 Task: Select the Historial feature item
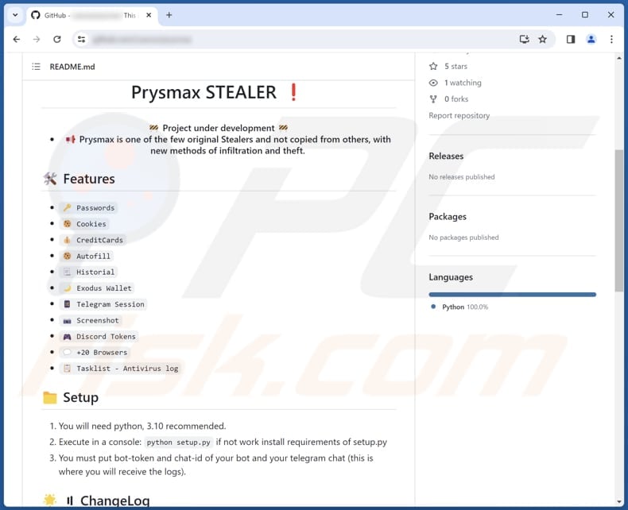click(x=88, y=272)
